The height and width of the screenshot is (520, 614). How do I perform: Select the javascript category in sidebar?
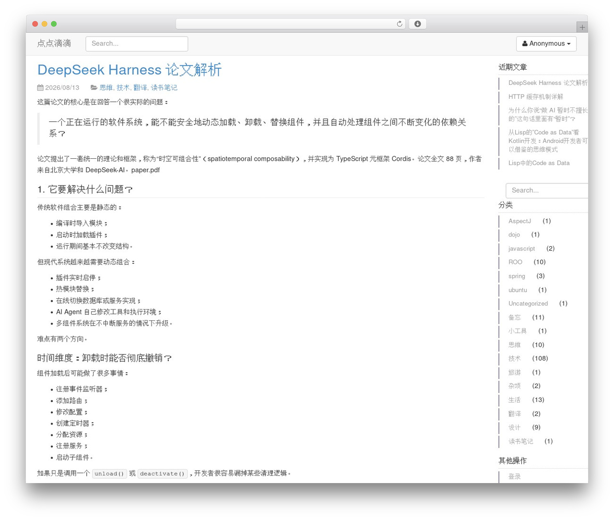[x=521, y=248]
